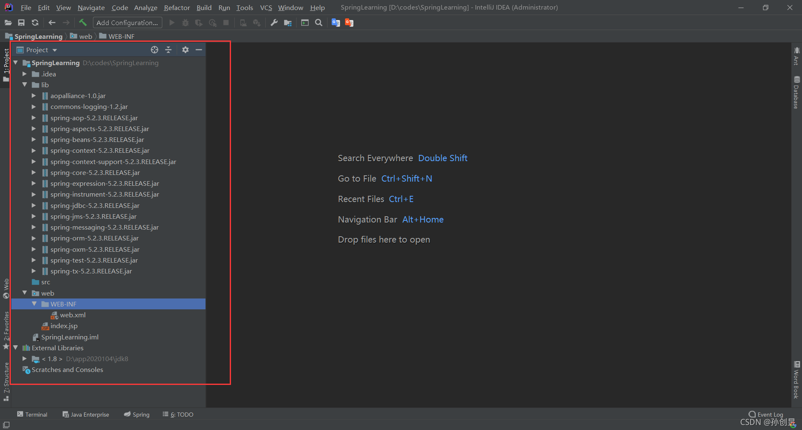
Task: Click the bottom-left tool window toggle icon
Action: 6,425
